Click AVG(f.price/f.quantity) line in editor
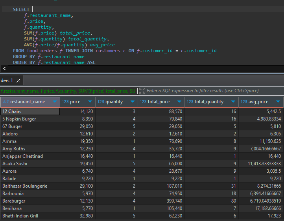284x221 pixels. click(69, 45)
